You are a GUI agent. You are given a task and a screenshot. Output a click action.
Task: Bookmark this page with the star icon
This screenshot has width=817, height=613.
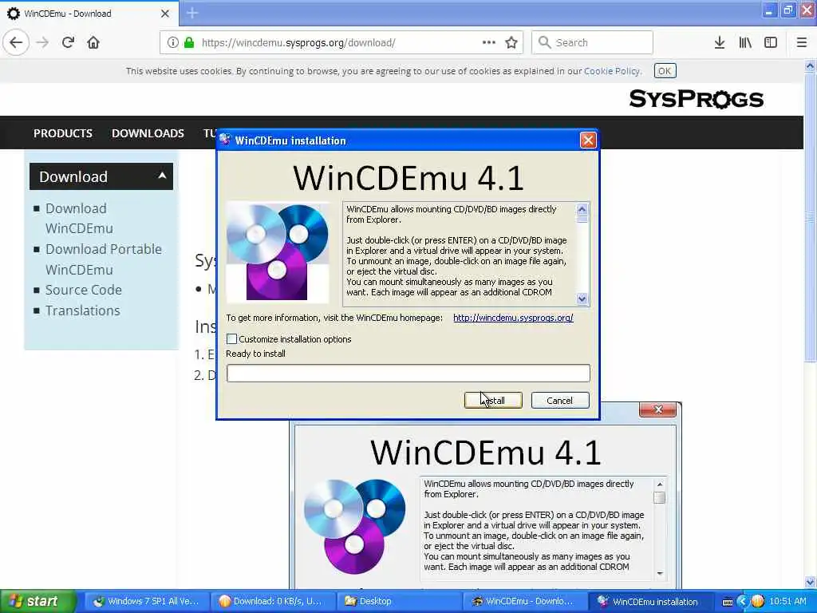pos(511,42)
